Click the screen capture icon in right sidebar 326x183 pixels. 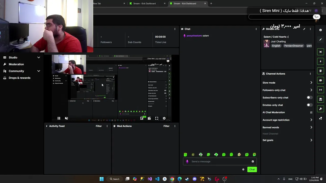(x=320, y=52)
